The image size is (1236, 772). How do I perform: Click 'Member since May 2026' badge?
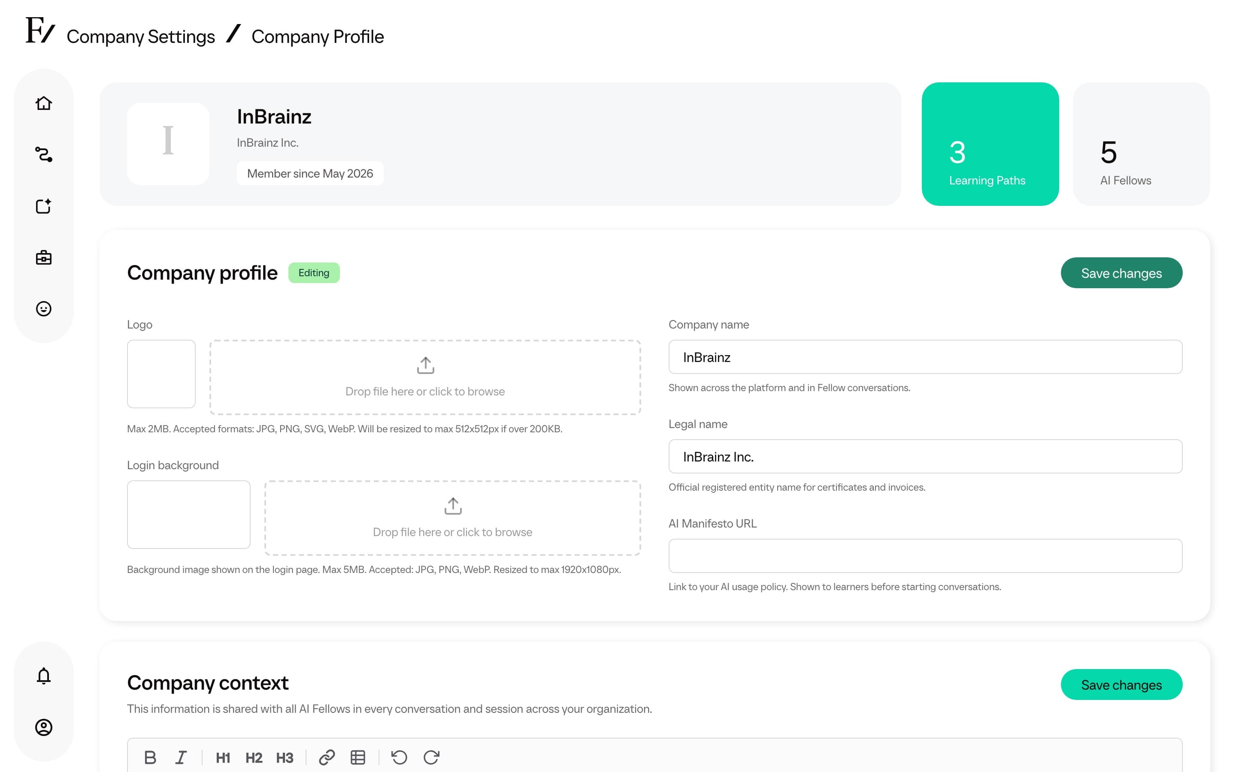pyautogui.click(x=310, y=174)
